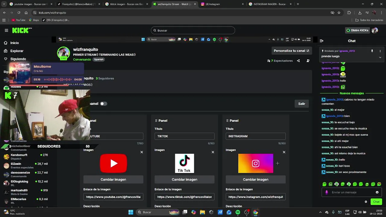The width and height of the screenshot is (386, 217).
Task: Click Cambiar imagen under the TikTok panel
Action: (x=185, y=180)
